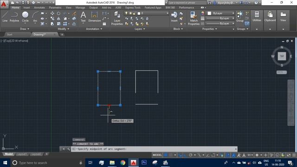Click the customization menu in status bar
This screenshot has height=167, width=297.
pyautogui.click(x=294, y=155)
